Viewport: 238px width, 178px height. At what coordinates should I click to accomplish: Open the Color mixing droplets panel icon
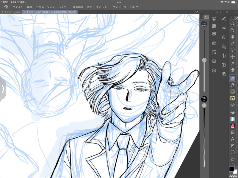click(214, 43)
